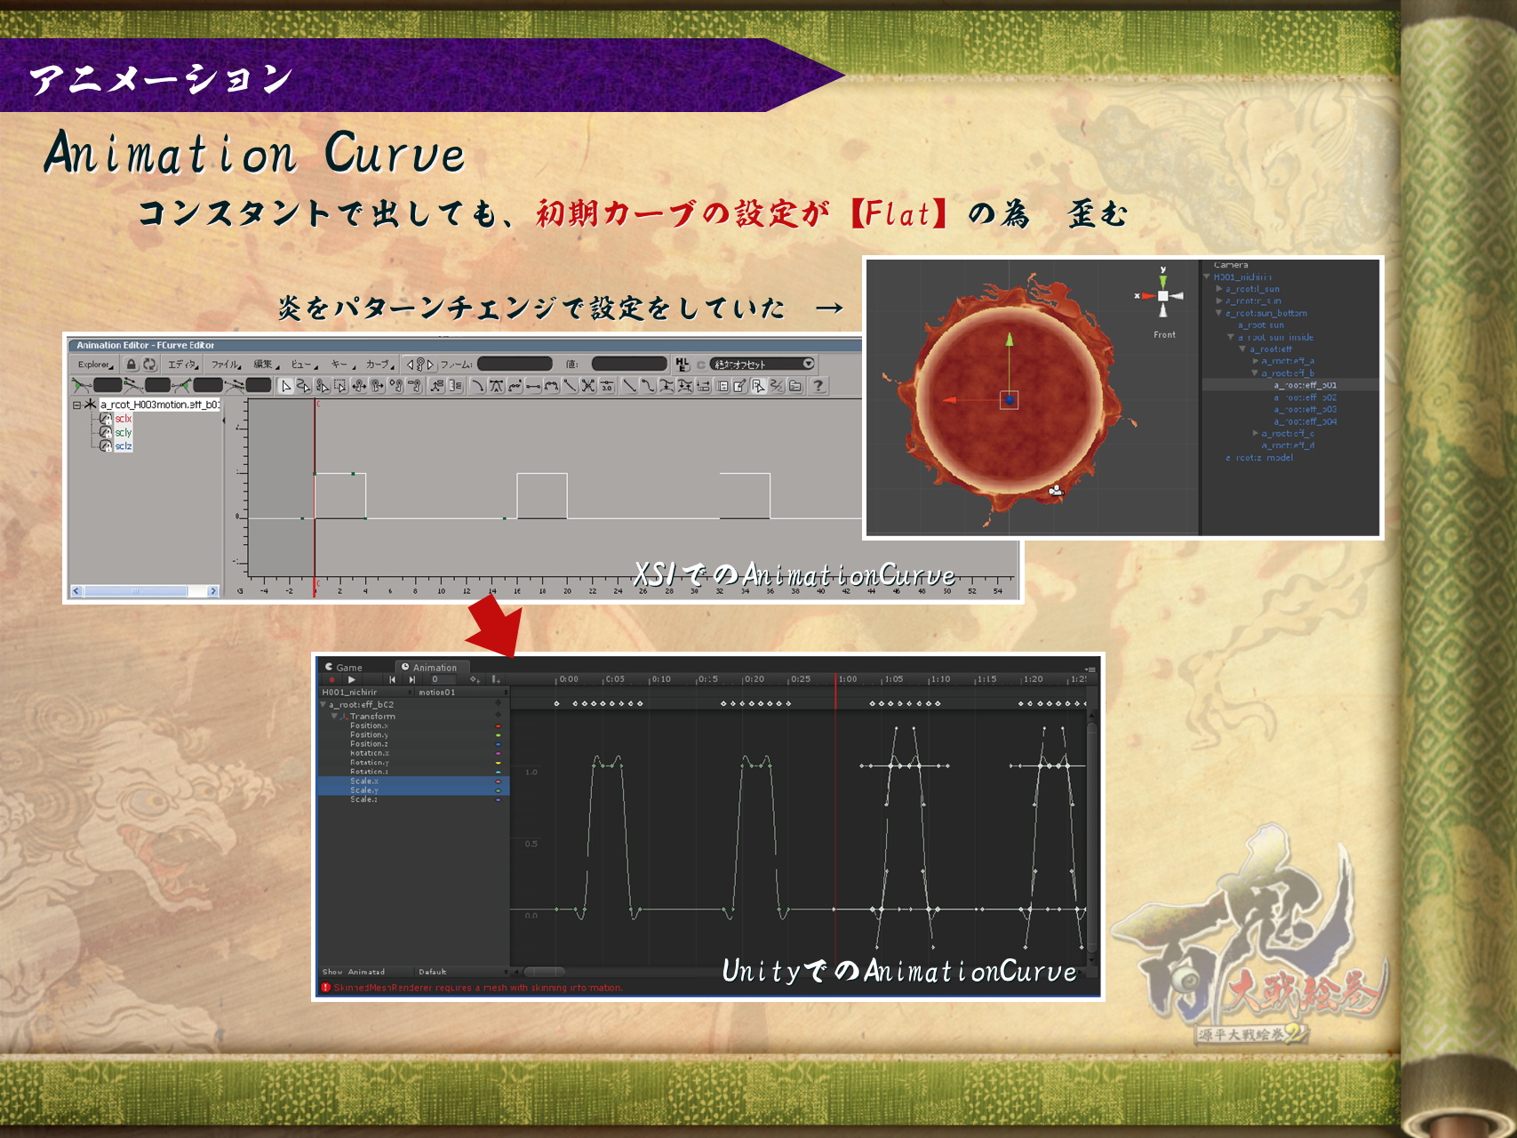The height and width of the screenshot is (1138, 1517).
Task: Open the ビュー menu
Action: pyautogui.click(x=304, y=365)
